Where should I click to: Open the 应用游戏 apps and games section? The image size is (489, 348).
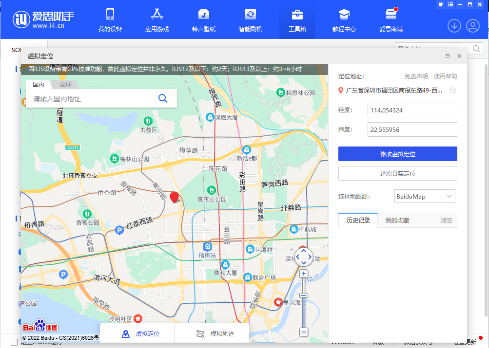coord(157,20)
